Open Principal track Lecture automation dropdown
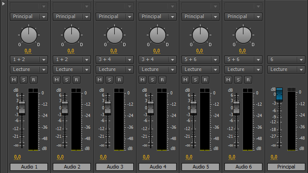This screenshot has width=308, height=173. tap(286, 70)
